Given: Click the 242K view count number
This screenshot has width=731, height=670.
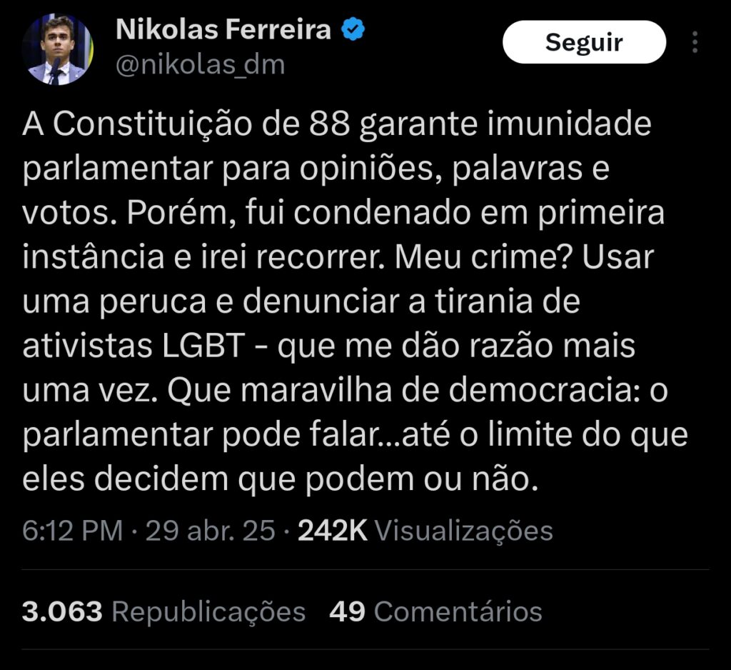Looking at the screenshot, I should coord(332,531).
